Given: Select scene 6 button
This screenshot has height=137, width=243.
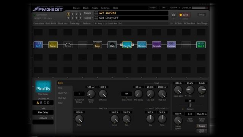Looking at the screenshot, I should tap(72, 18).
